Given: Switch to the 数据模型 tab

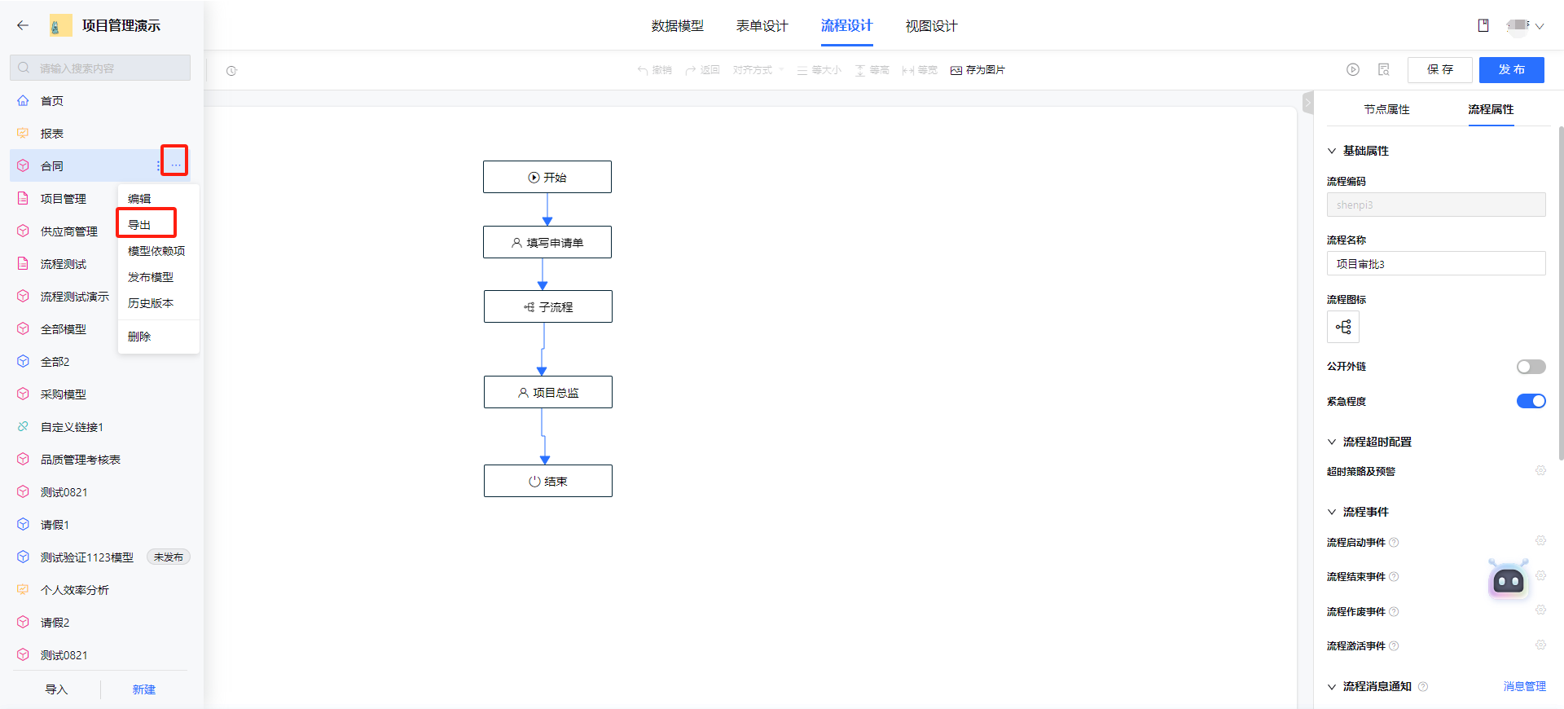Looking at the screenshot, I should [678, 26].
